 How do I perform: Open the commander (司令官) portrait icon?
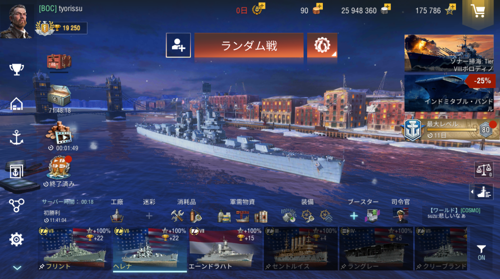click(400, 216)
